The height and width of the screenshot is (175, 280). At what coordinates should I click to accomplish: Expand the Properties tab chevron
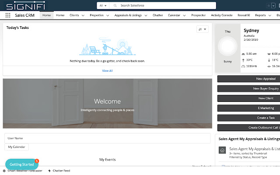click(x=108, y=15)
